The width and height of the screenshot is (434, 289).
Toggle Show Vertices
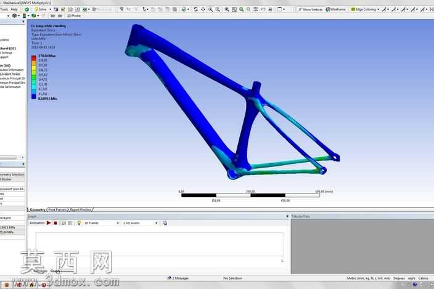coord(310,9)
